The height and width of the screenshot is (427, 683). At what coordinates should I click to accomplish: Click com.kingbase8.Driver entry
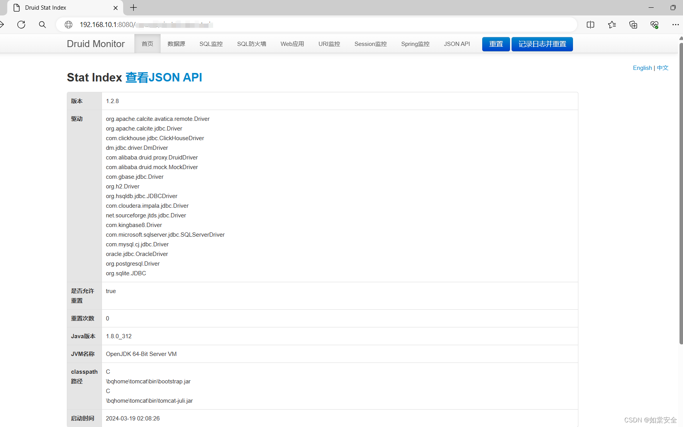point(134,225)
